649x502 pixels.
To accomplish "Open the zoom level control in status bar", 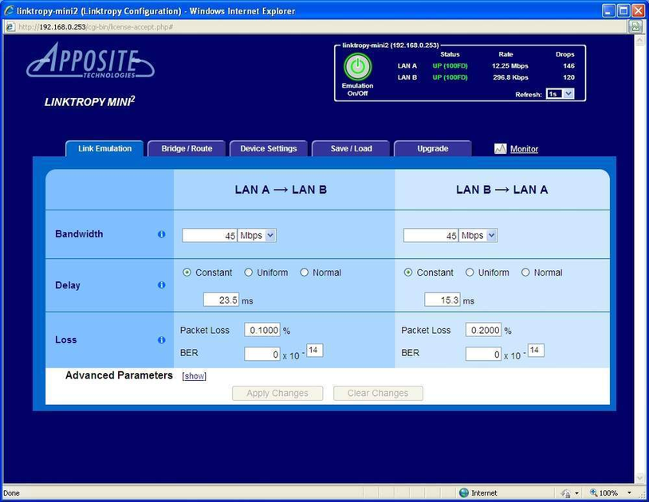I will pos(609,492).
